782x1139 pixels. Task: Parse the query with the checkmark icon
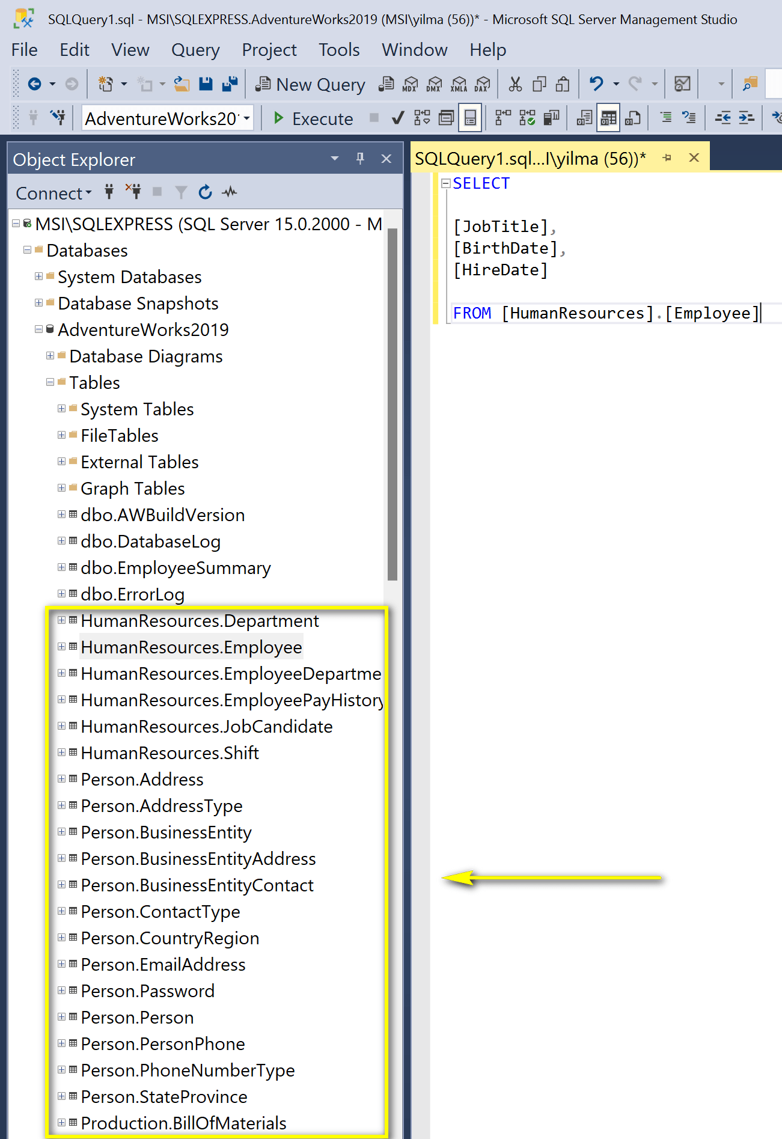(397, 118)
